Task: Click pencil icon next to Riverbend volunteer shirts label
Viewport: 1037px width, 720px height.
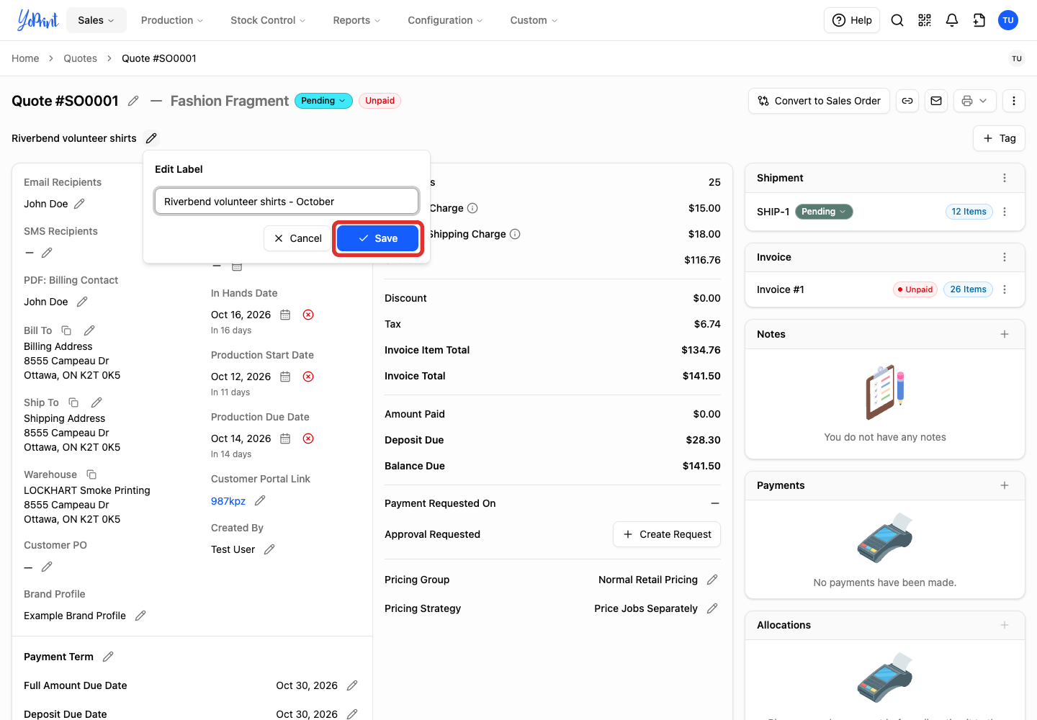Action: (151, 138)
